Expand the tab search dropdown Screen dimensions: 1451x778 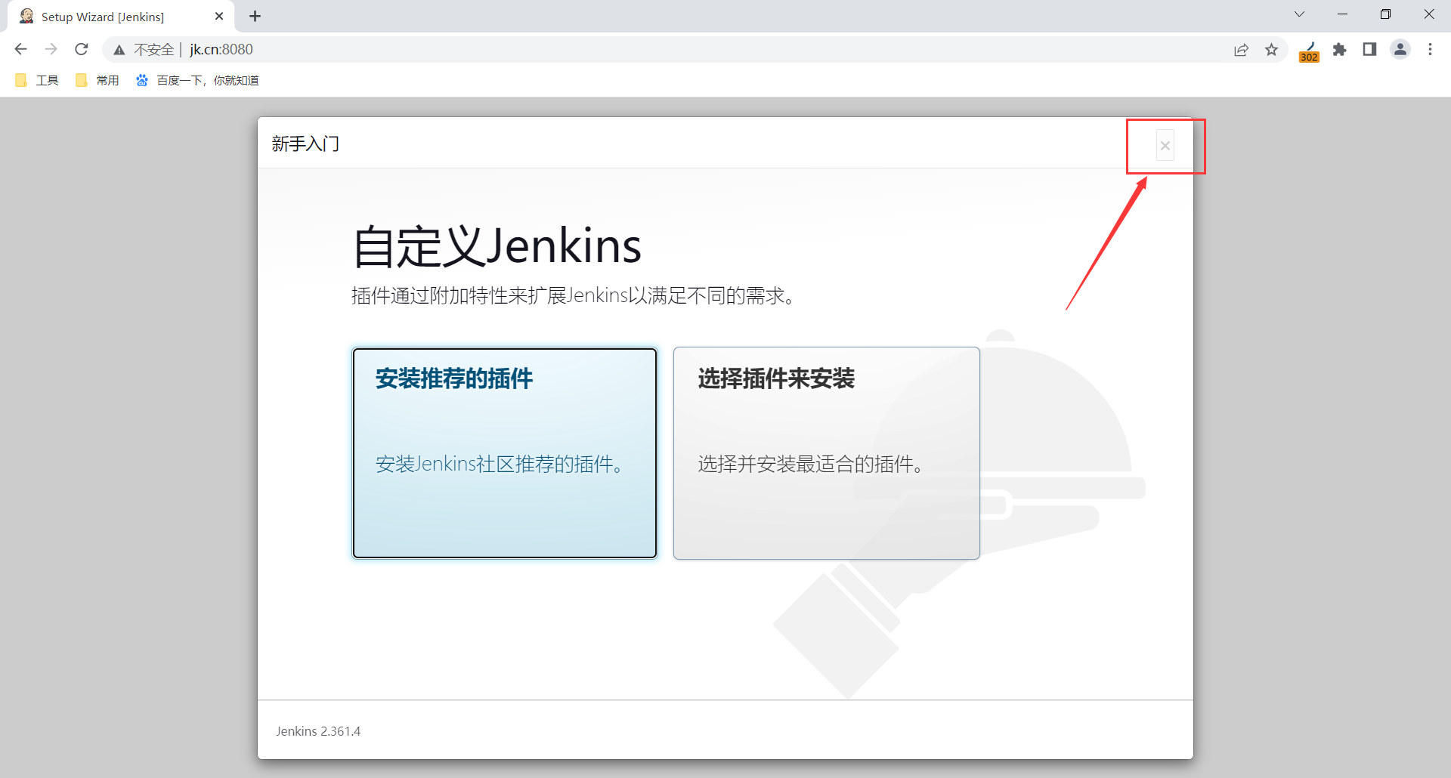(x=1300, y=14)
